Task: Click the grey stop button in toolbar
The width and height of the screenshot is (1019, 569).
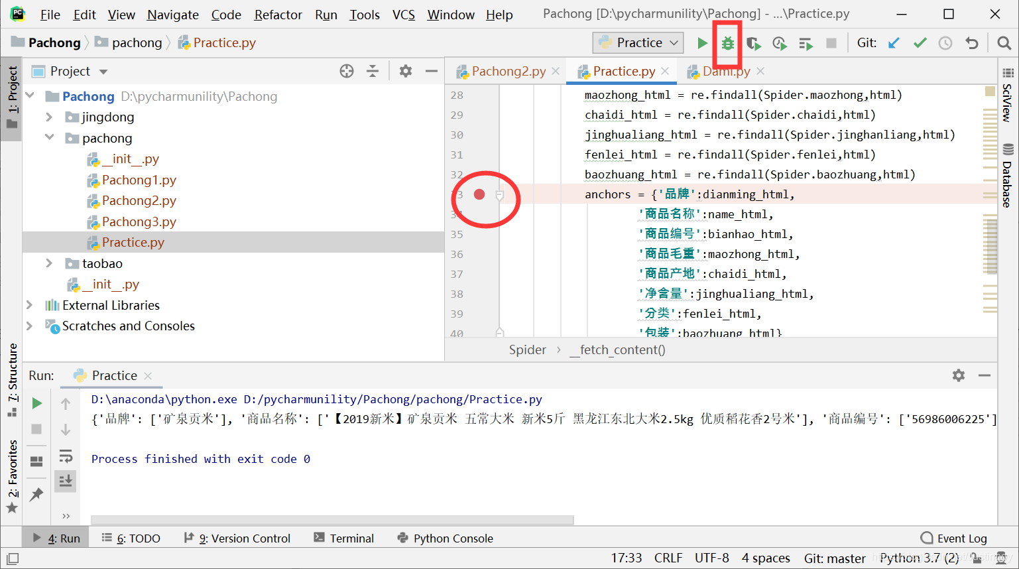Action: 831,43
